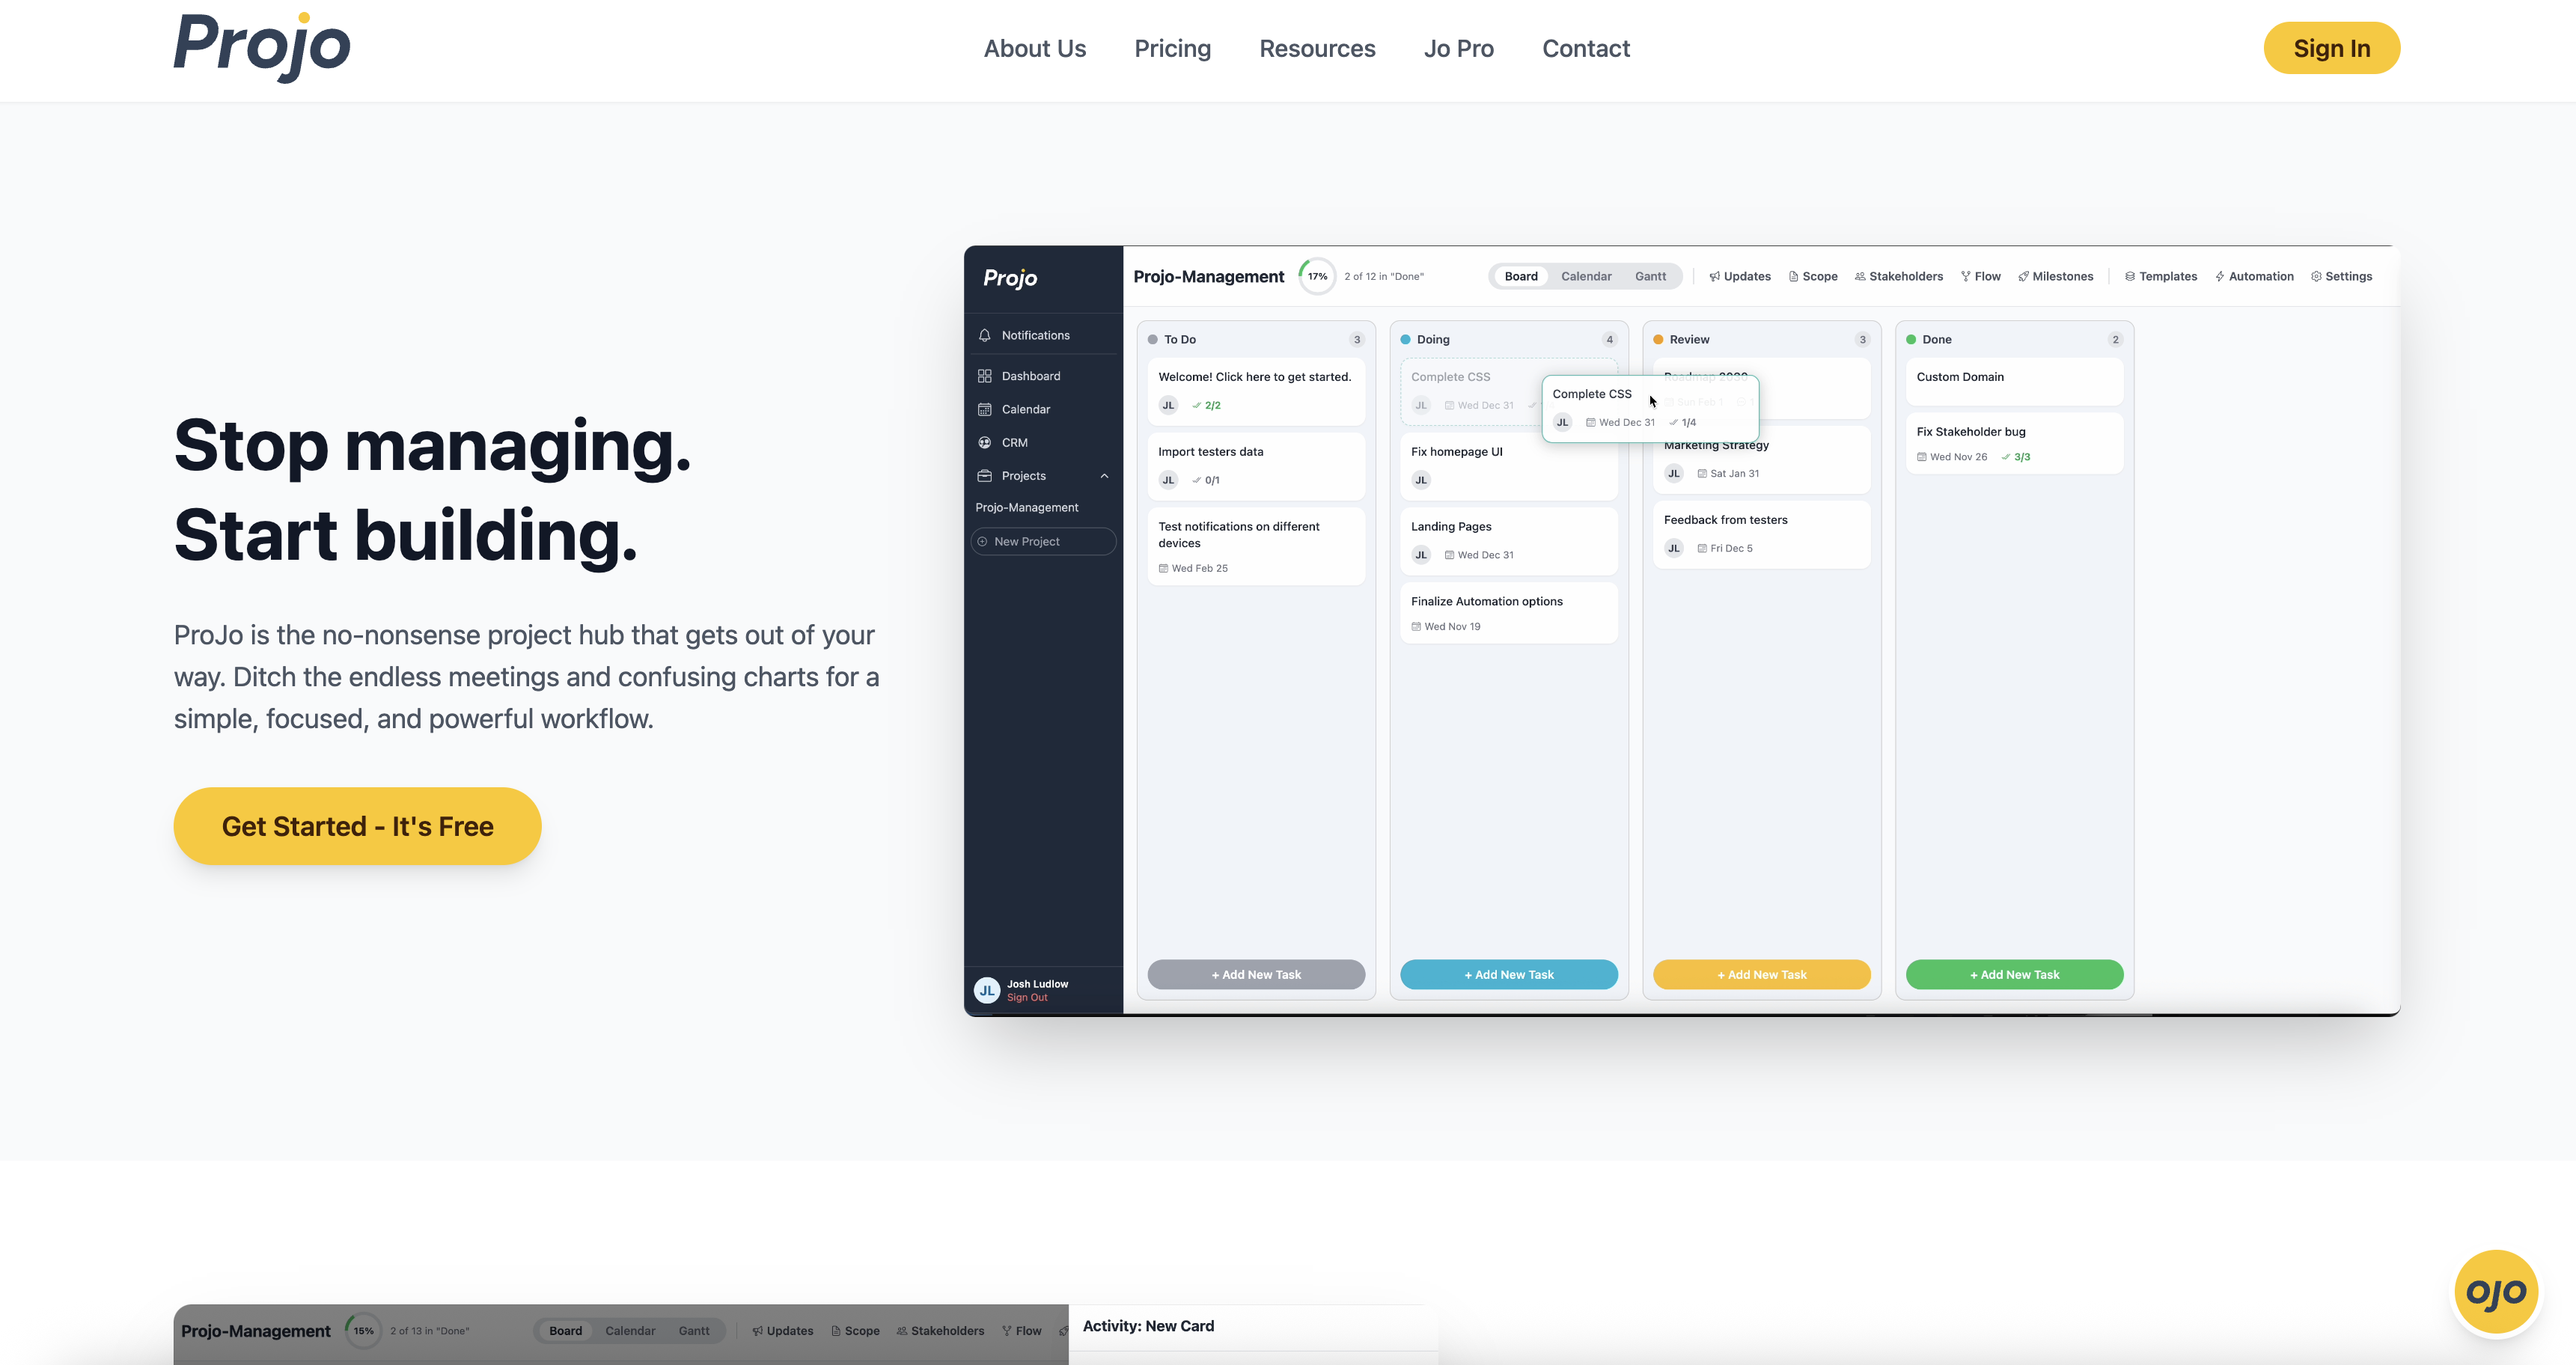Click the 17% progress ring
This screenshot has width=2576, height=1365.
pos(1317,277)
